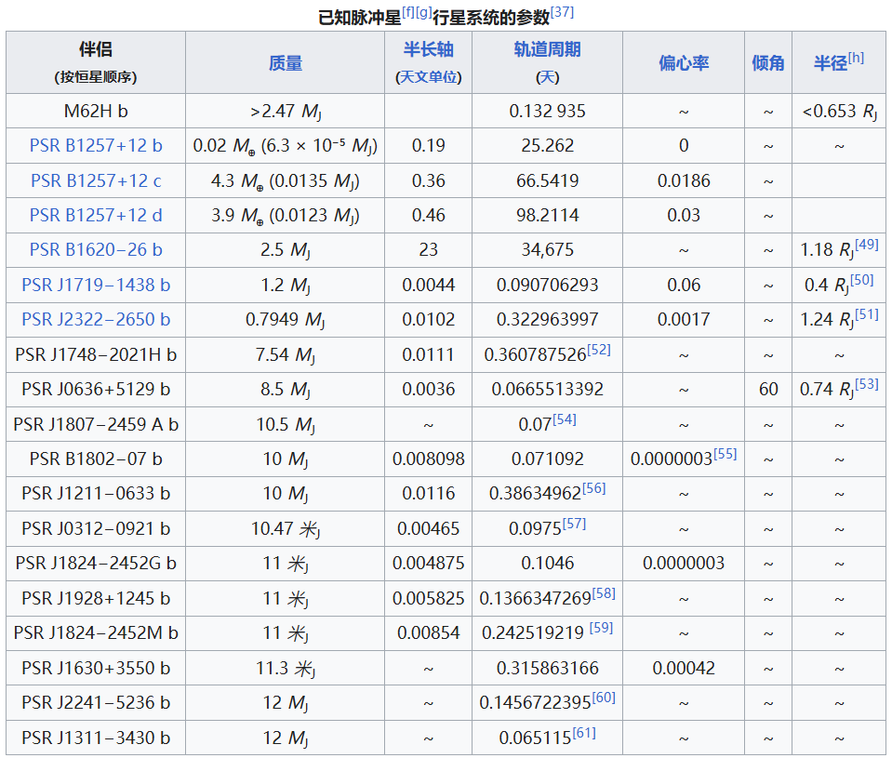Click citation 49 next to 1.18 RJ
The width and height of the screenshot is (892, 758).
(x=865, y=245)
